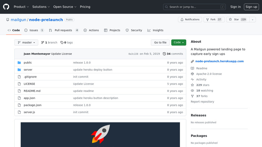
Task: Open the green Code dropdown
Action: 178,43
